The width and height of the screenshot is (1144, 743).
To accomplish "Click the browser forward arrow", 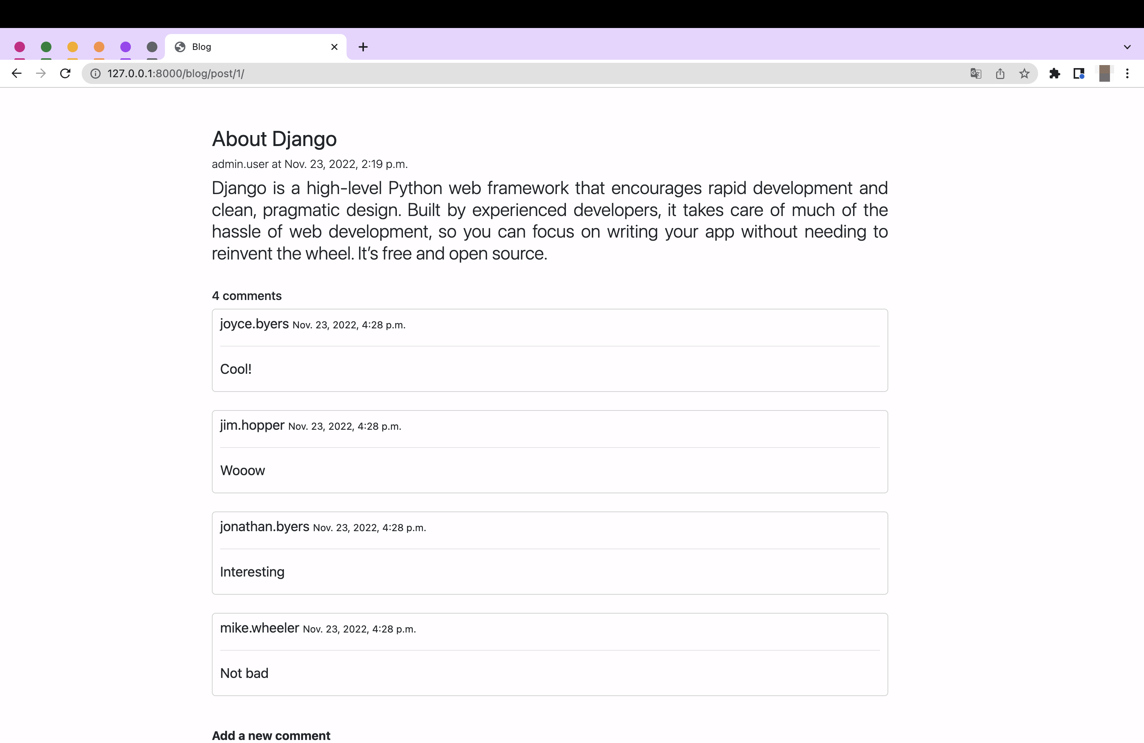I will (x=41, y=73).
